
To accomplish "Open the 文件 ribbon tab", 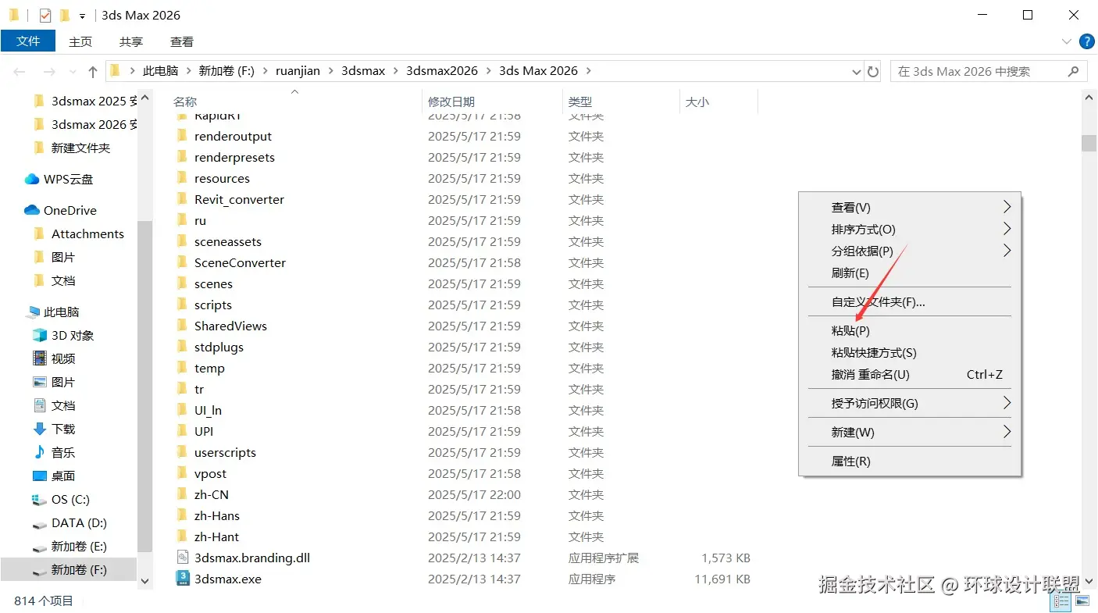I will coord(28,41).
